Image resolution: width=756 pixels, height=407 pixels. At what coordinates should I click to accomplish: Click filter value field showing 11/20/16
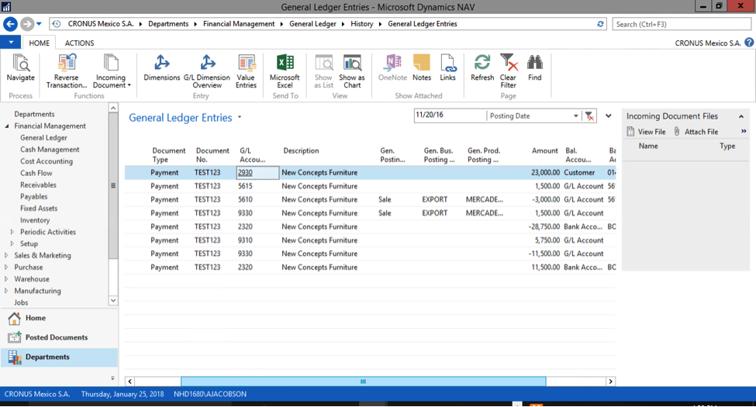click(x=450, y=116)
